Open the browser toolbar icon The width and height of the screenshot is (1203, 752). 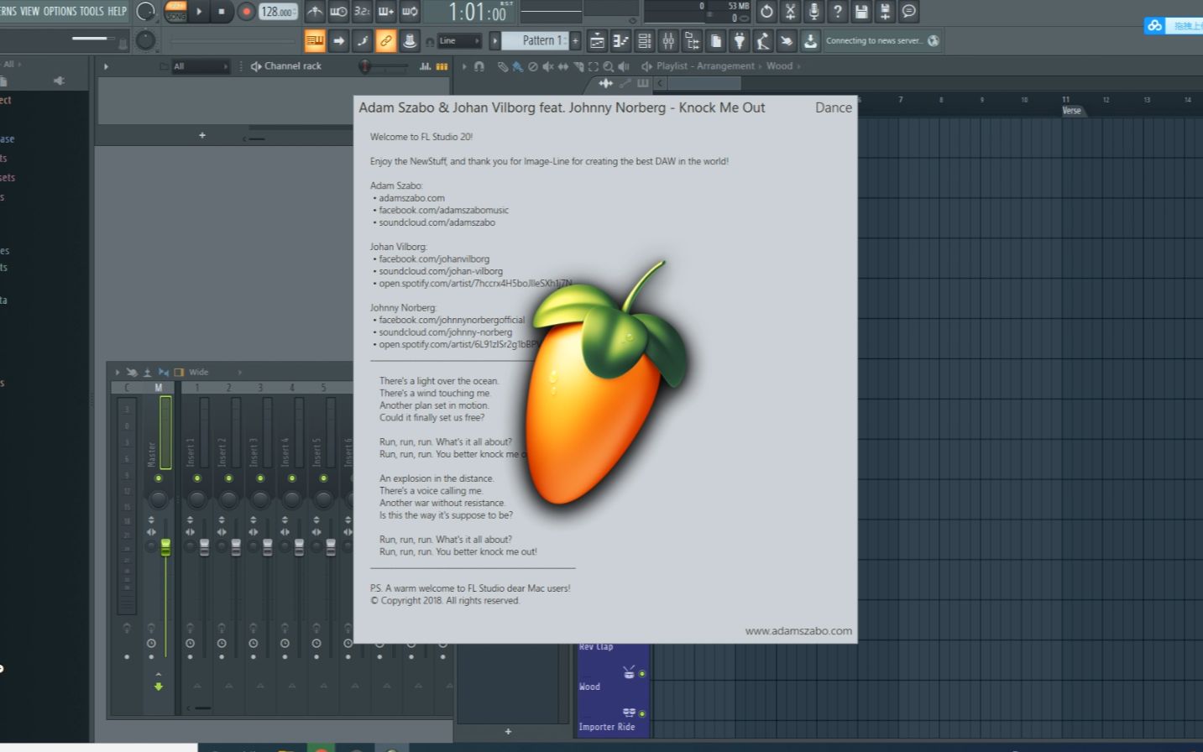[692, 40]
